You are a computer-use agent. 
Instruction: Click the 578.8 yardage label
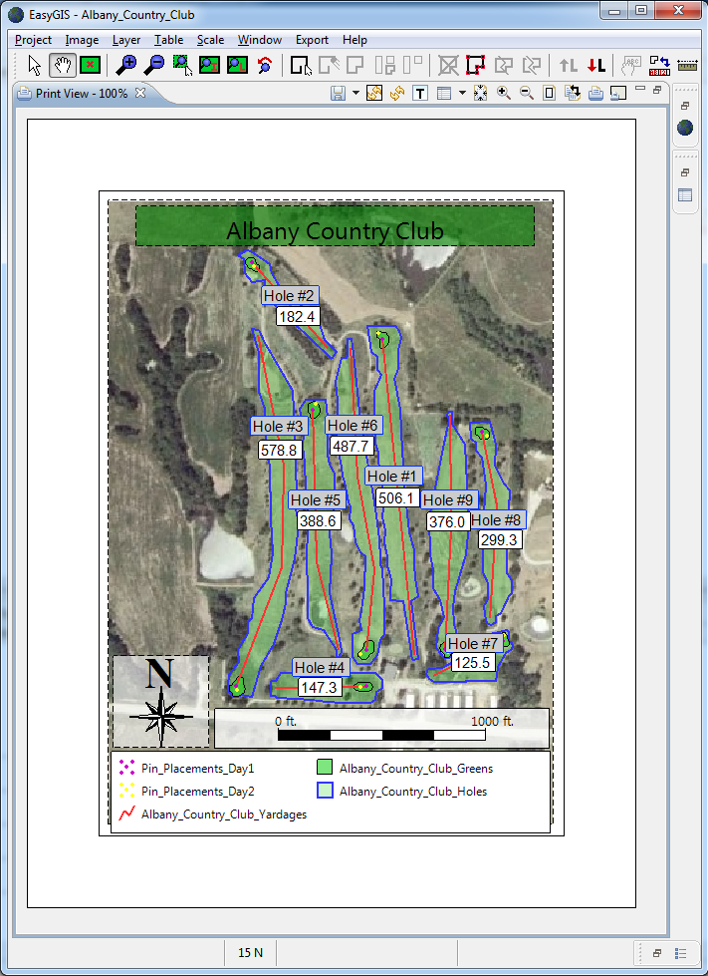click(x=279, y=450)
